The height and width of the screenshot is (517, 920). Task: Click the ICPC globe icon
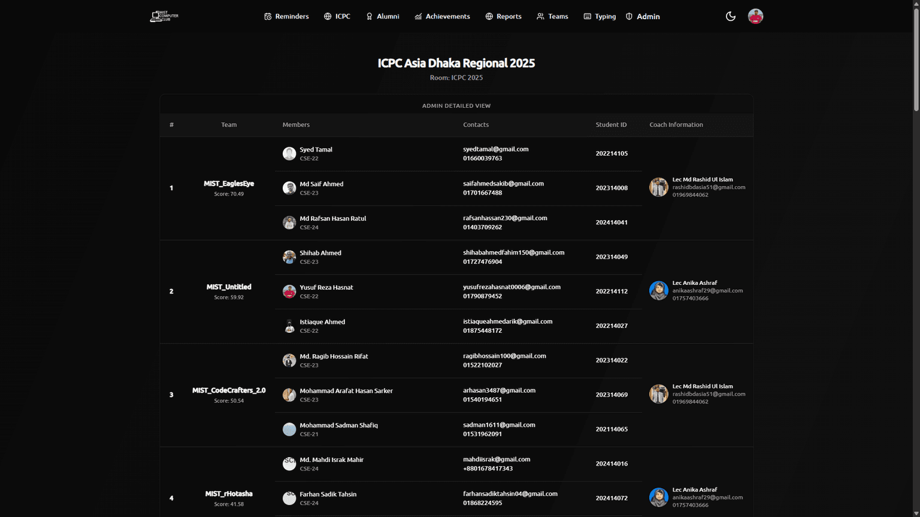click(328, 16)
